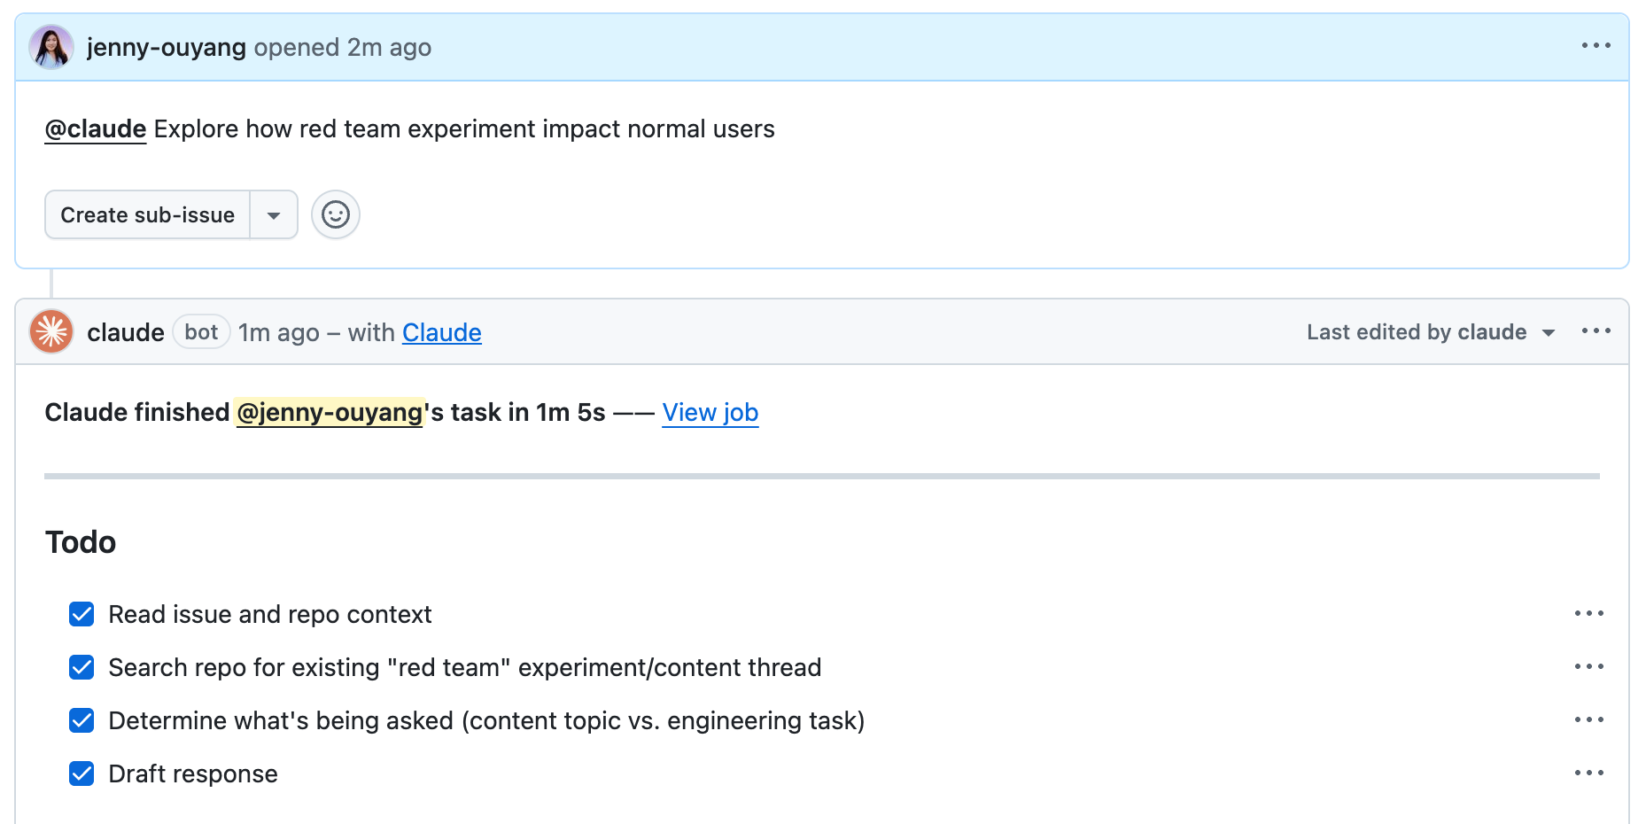Toggle the 'Draft response' checkbox
1646x824 pixels.
82,773
